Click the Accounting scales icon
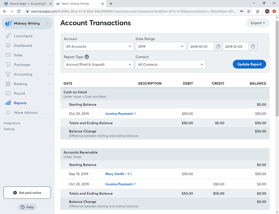Viewport: 279px width, 214px height. click(8, 74)
